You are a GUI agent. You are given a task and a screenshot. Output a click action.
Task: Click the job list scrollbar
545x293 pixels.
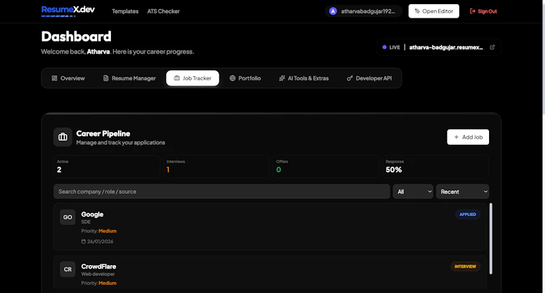point(490,239)
